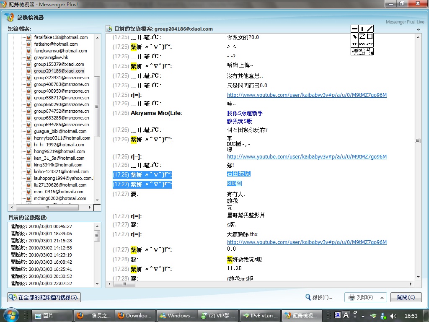Click chat log scrollbar down arrow
This screenshot has width=429, height=322.
click(x=418, y=277)
